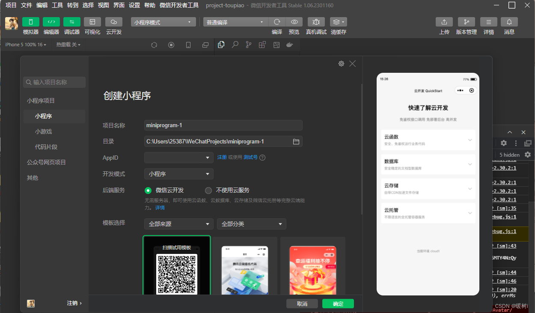Select the 扫描试用模板 QR code template
Image resolution: width=535 pixels, height=313 pixels.
[177, 265]
